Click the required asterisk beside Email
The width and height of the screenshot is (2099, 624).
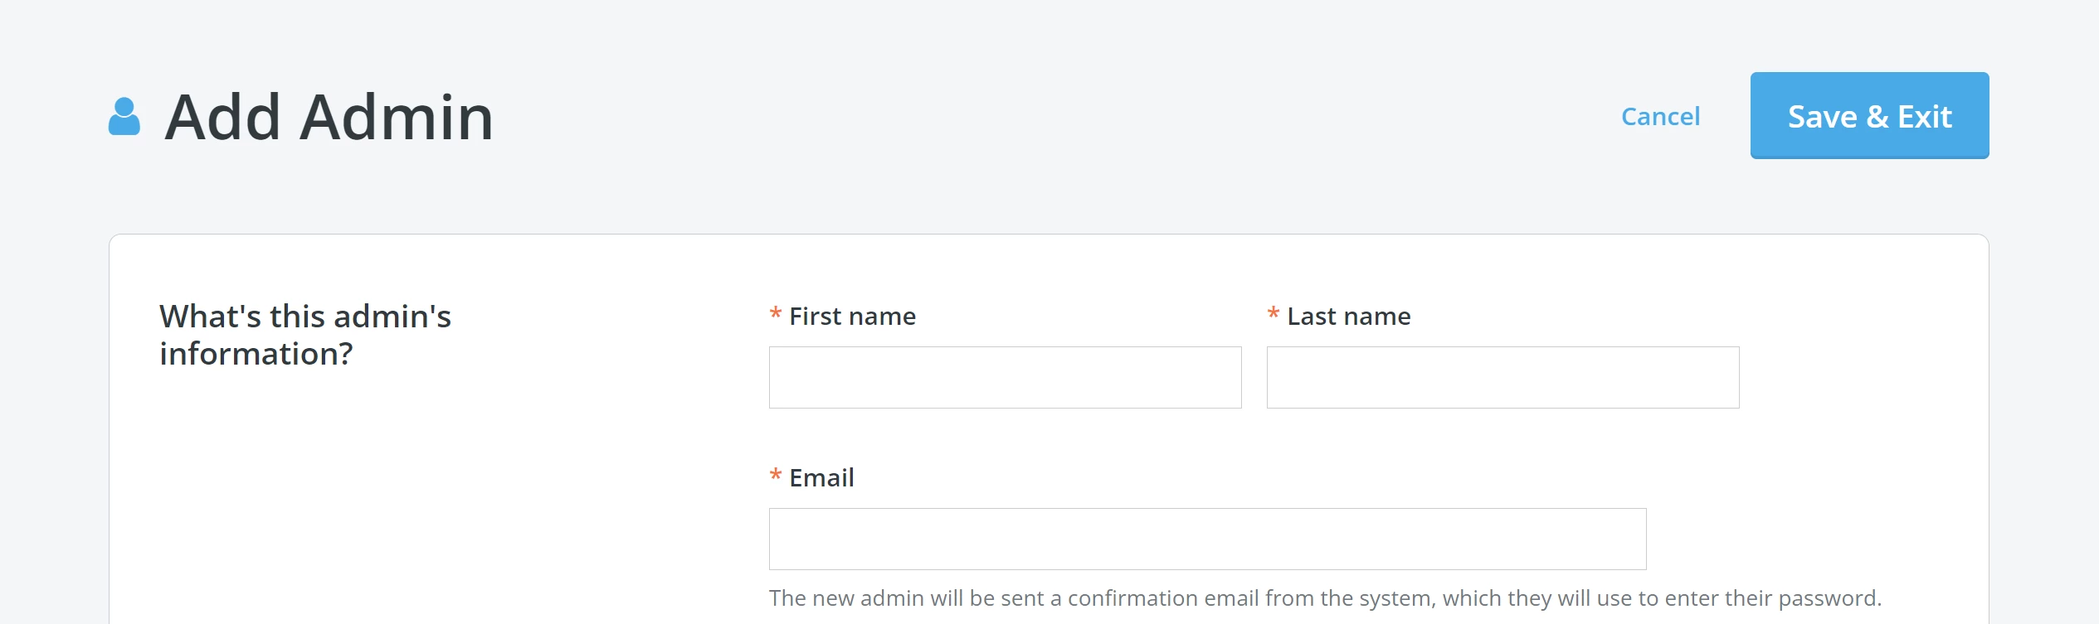[x=774, y=475]
